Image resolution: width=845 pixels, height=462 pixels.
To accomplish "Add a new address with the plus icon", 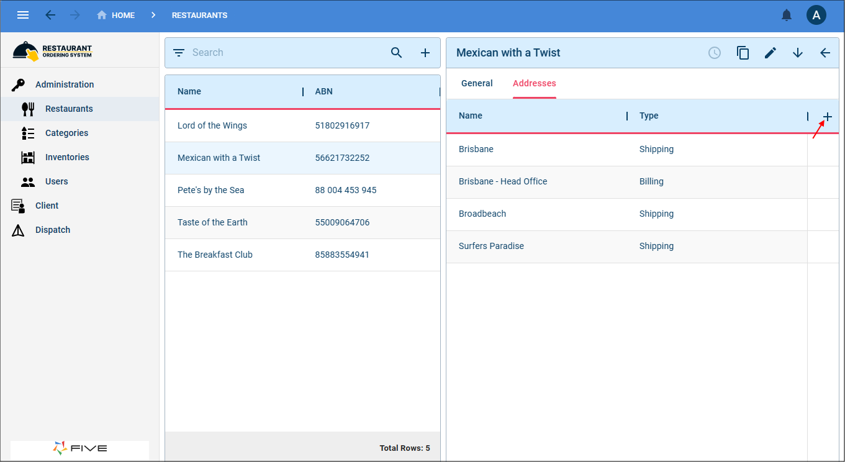I will (828, 117).
